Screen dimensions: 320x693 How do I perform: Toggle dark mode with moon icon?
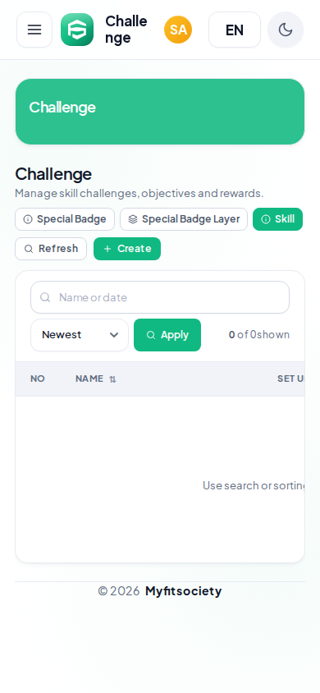tap(286, 30)
